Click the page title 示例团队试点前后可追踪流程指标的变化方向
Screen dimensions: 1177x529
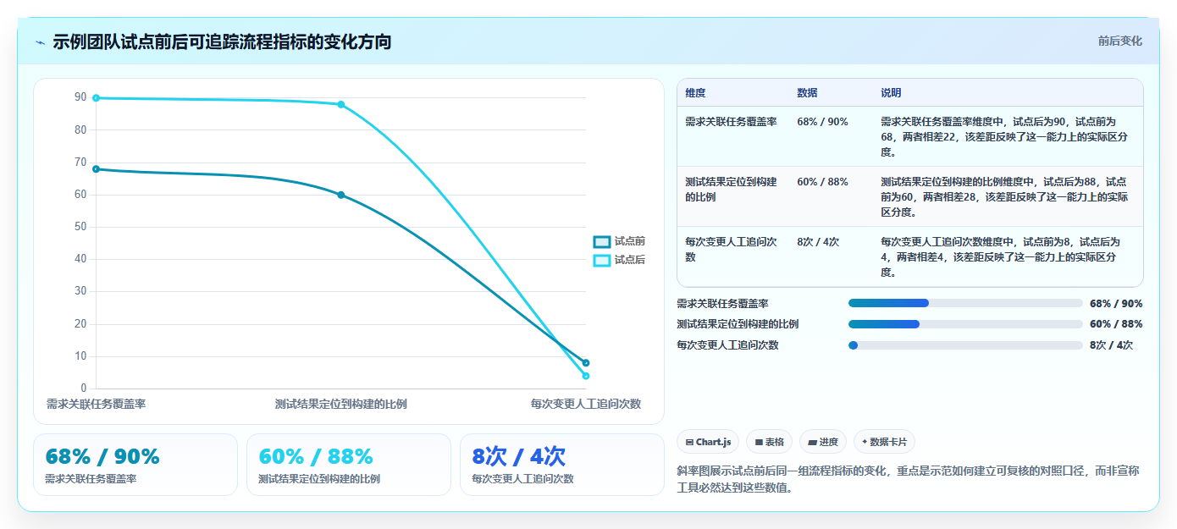(222, 41)
